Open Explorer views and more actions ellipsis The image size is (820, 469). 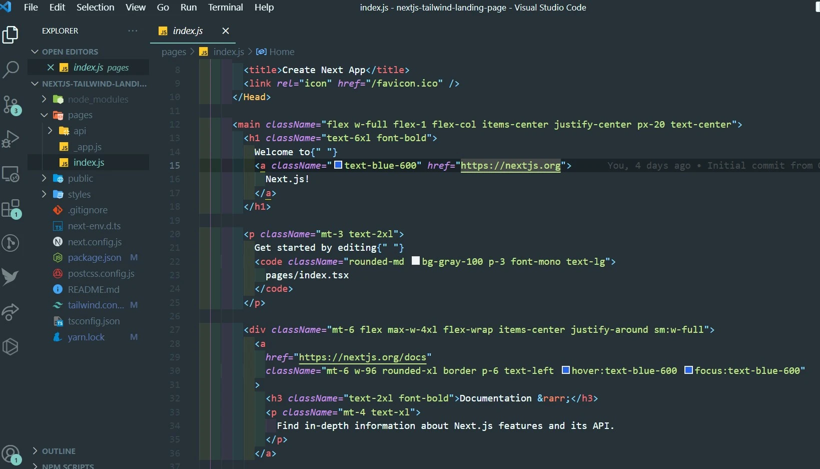tap(133, 31)
